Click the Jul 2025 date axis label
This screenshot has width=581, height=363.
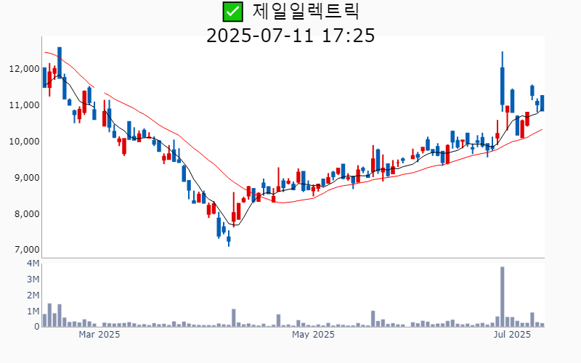click(512, 335)
